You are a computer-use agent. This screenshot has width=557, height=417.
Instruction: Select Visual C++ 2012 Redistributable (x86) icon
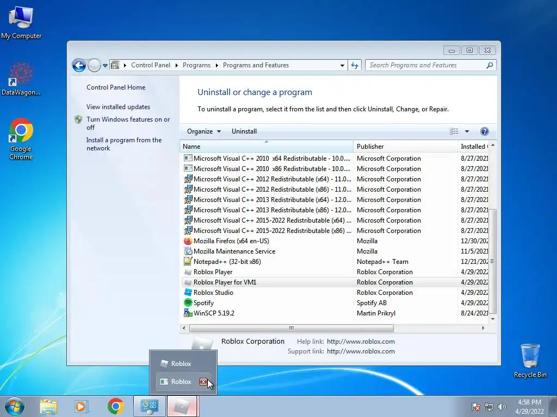point(188,189)
